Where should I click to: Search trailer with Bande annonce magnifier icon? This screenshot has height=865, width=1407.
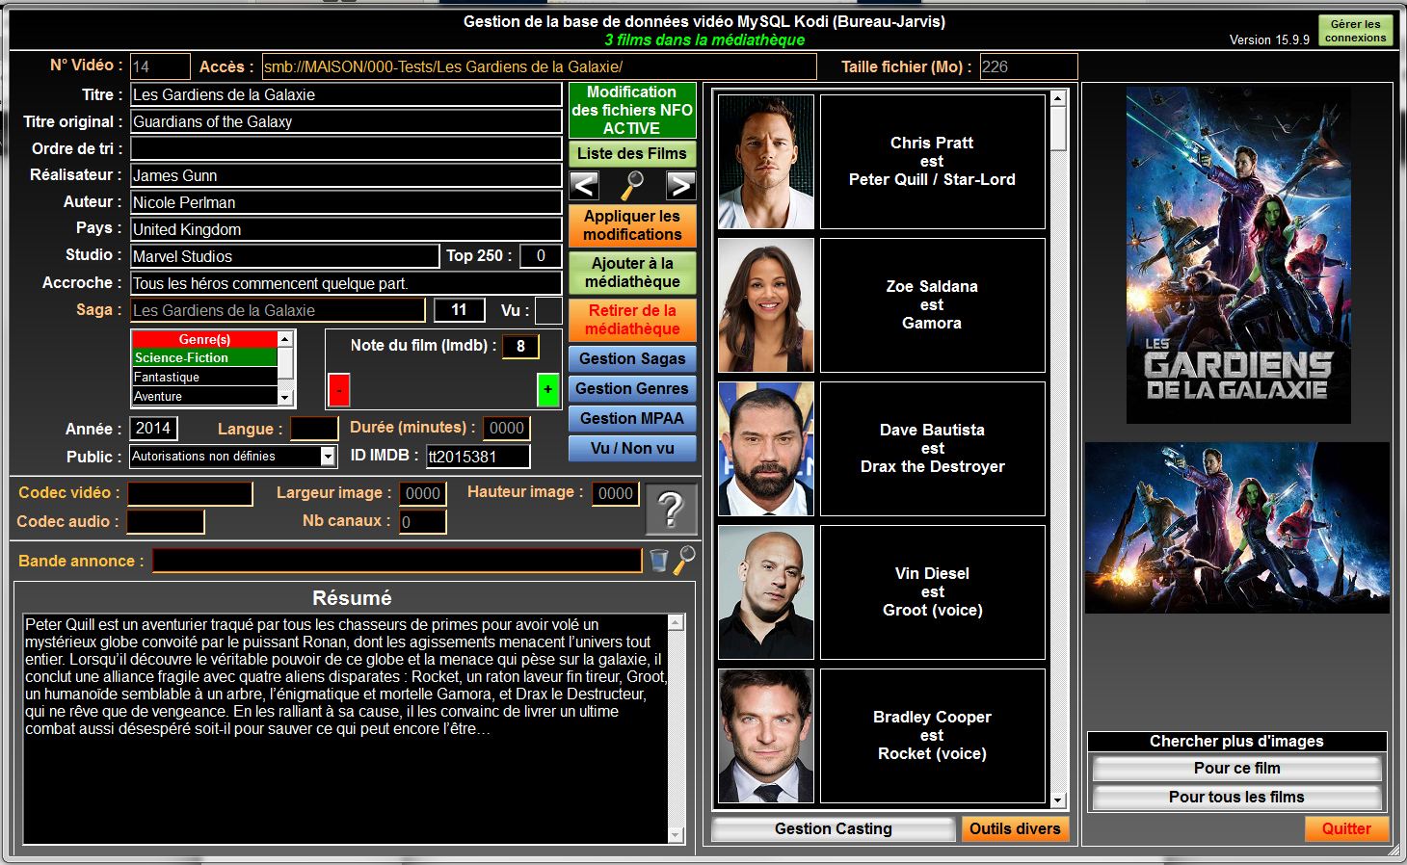pos(684,560)
